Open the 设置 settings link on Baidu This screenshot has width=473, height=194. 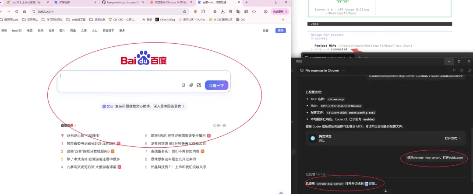[x=265, y=31]
